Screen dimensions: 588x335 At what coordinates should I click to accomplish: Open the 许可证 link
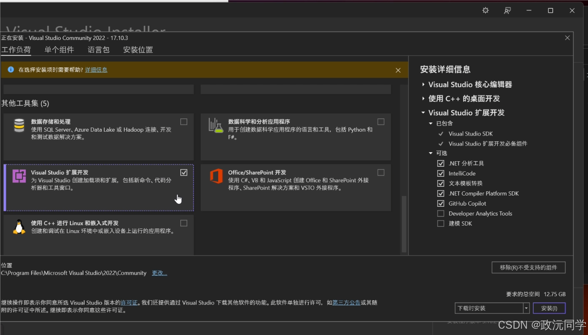pyautogui.click(x=129, y=302)
